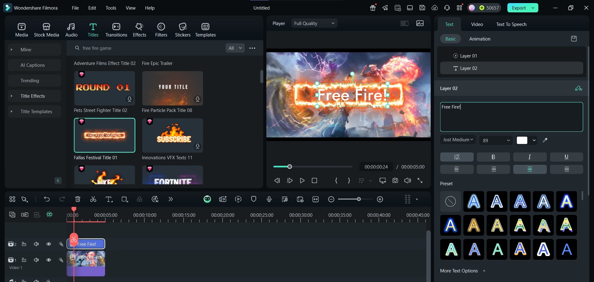The height and width of the screenshot is (282, 594).
Task: Stop the preview playback
Action: (x=314, y=181)
